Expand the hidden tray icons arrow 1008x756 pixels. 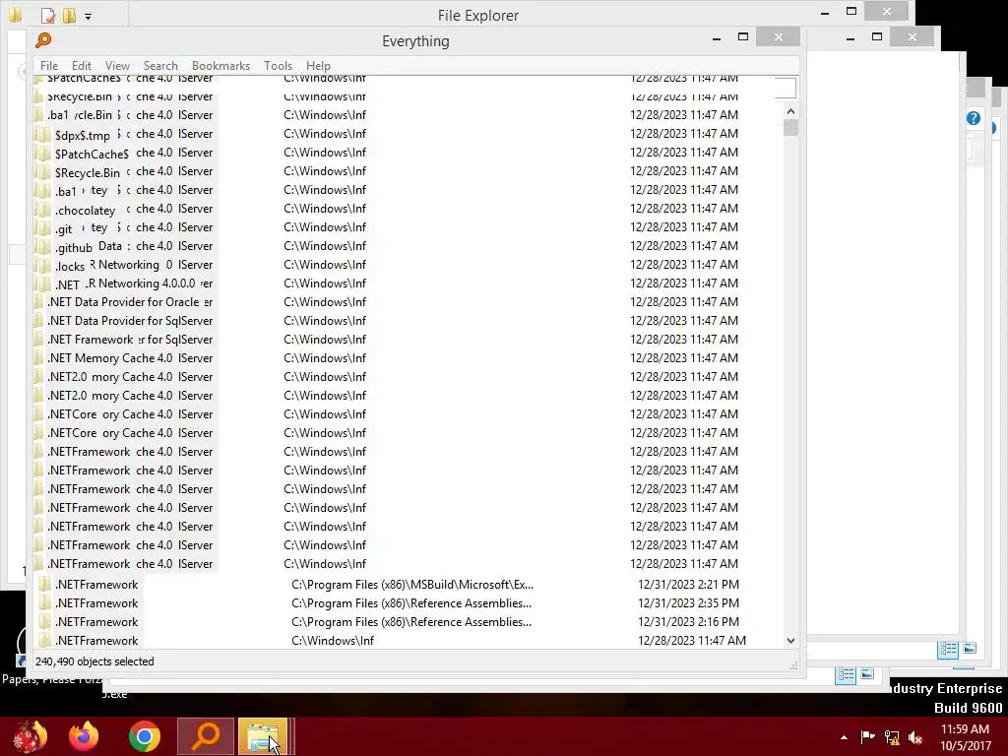pyautogui.click(x=844, y=737)
